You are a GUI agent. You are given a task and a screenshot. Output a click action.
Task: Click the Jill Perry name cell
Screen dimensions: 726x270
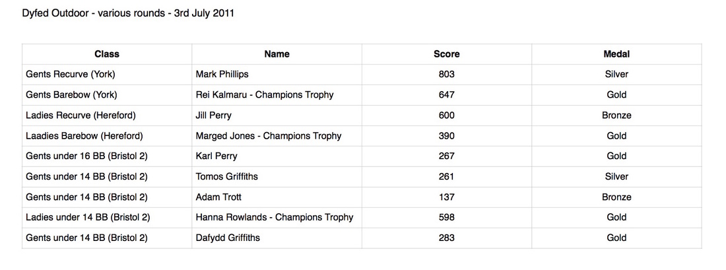point(277,116)
